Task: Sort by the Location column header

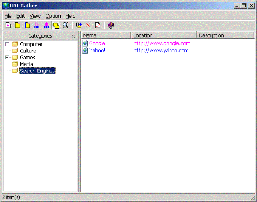Action: click(x=164, y=35)
